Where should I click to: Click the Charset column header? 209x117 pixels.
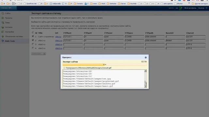[x=190, y=33]
